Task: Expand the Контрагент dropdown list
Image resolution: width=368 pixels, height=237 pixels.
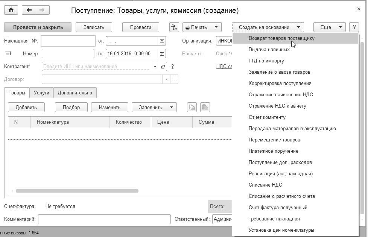Action: (155, 67)
